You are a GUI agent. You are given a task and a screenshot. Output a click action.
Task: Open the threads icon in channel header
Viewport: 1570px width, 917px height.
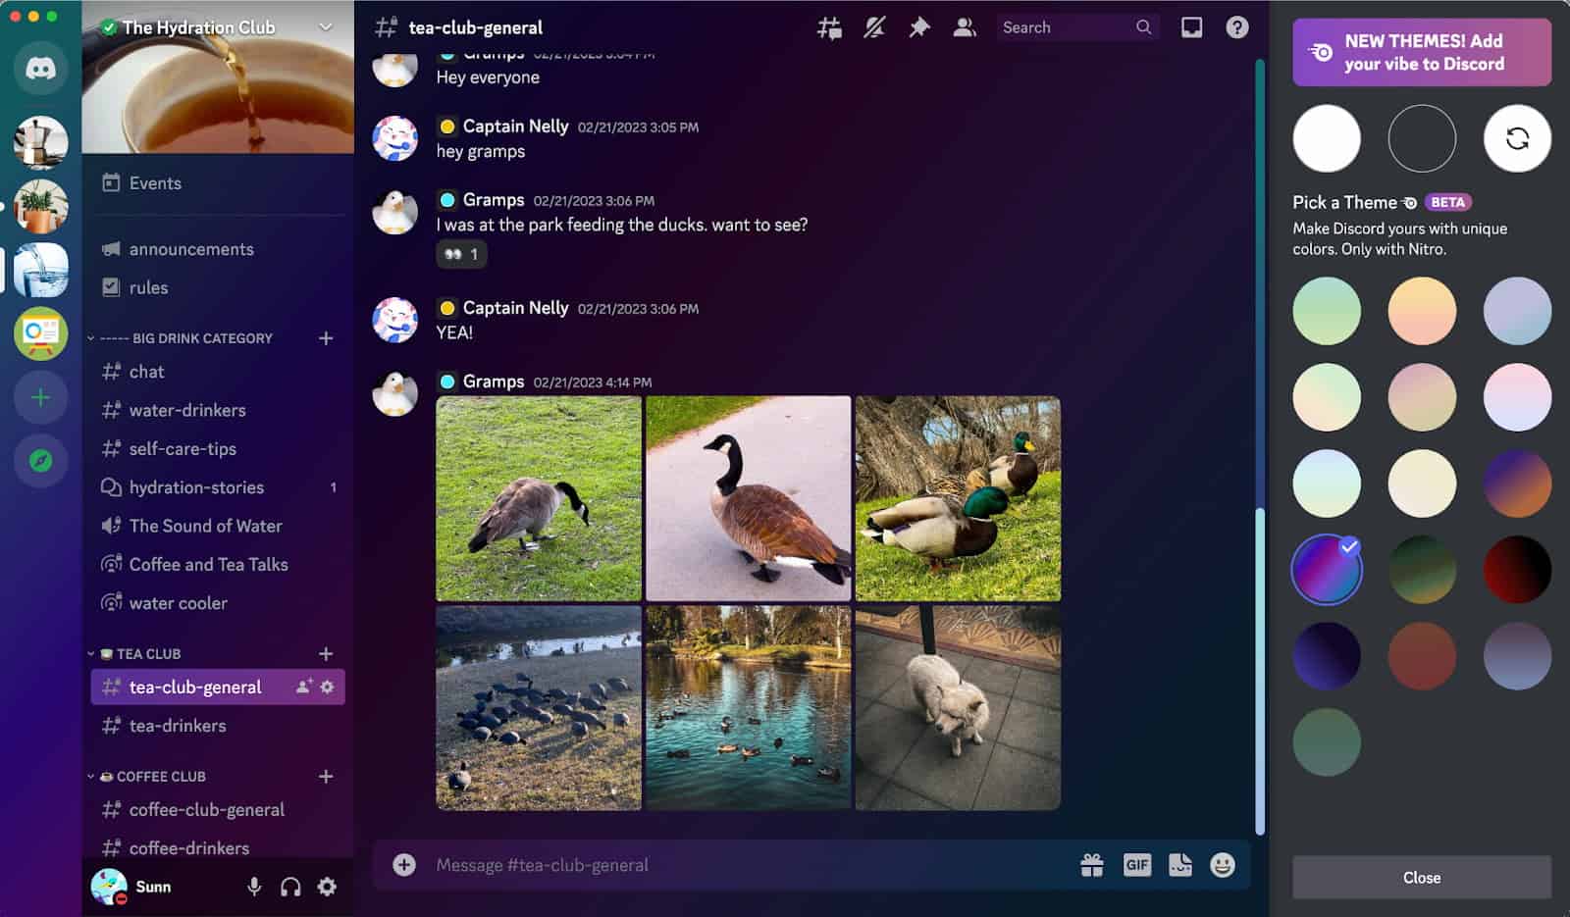point(827,27)
